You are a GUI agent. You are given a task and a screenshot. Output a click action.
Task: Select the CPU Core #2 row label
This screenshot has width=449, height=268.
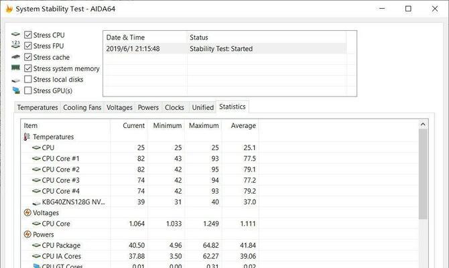61,170
